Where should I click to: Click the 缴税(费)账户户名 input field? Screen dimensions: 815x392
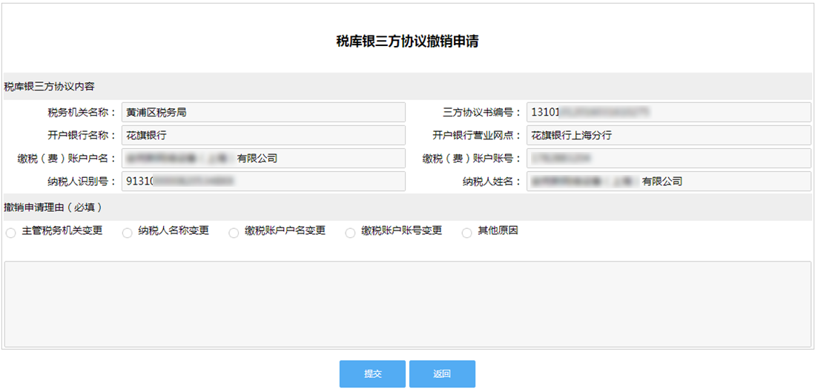263,159
